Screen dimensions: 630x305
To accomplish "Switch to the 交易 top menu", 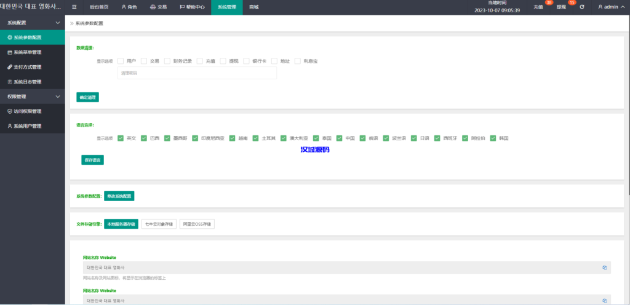I will point(158,7).
